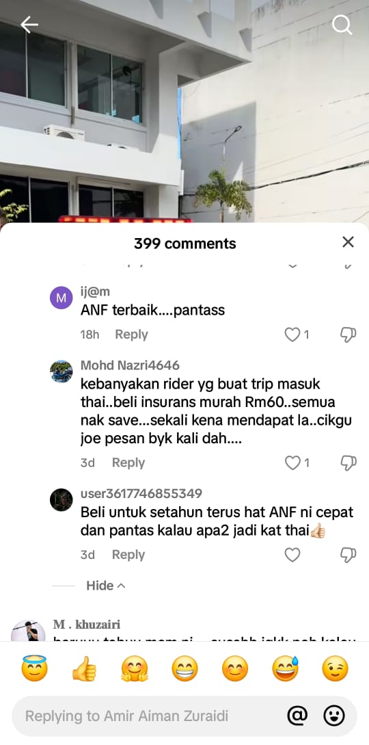Like user3617746855349's comment

[x=292, y=554]
